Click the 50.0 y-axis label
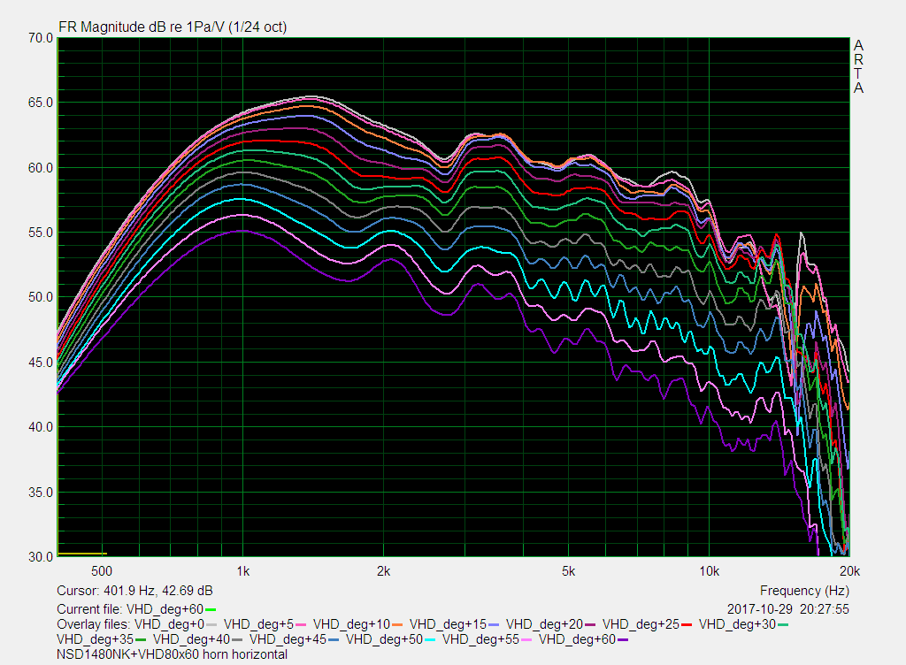 click(x=41, y=297)
